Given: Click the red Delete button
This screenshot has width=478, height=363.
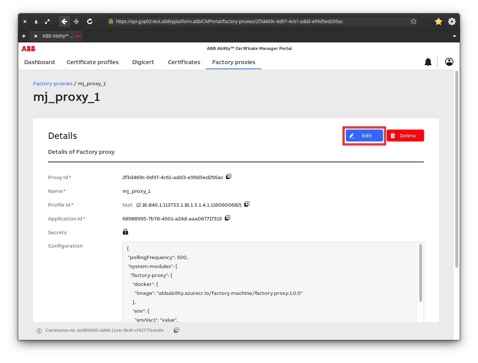Looking at the screenshot, I should click(x=405, y=136).
